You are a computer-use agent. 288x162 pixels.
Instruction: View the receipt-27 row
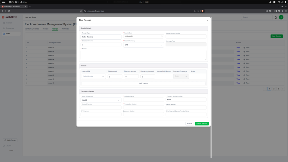click(238, 48)
